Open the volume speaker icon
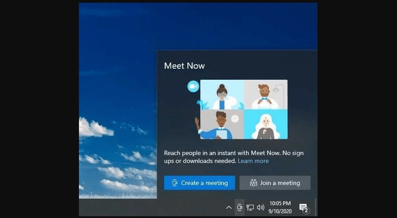Viewport: 397px width, 218px height. coord(261,207)
